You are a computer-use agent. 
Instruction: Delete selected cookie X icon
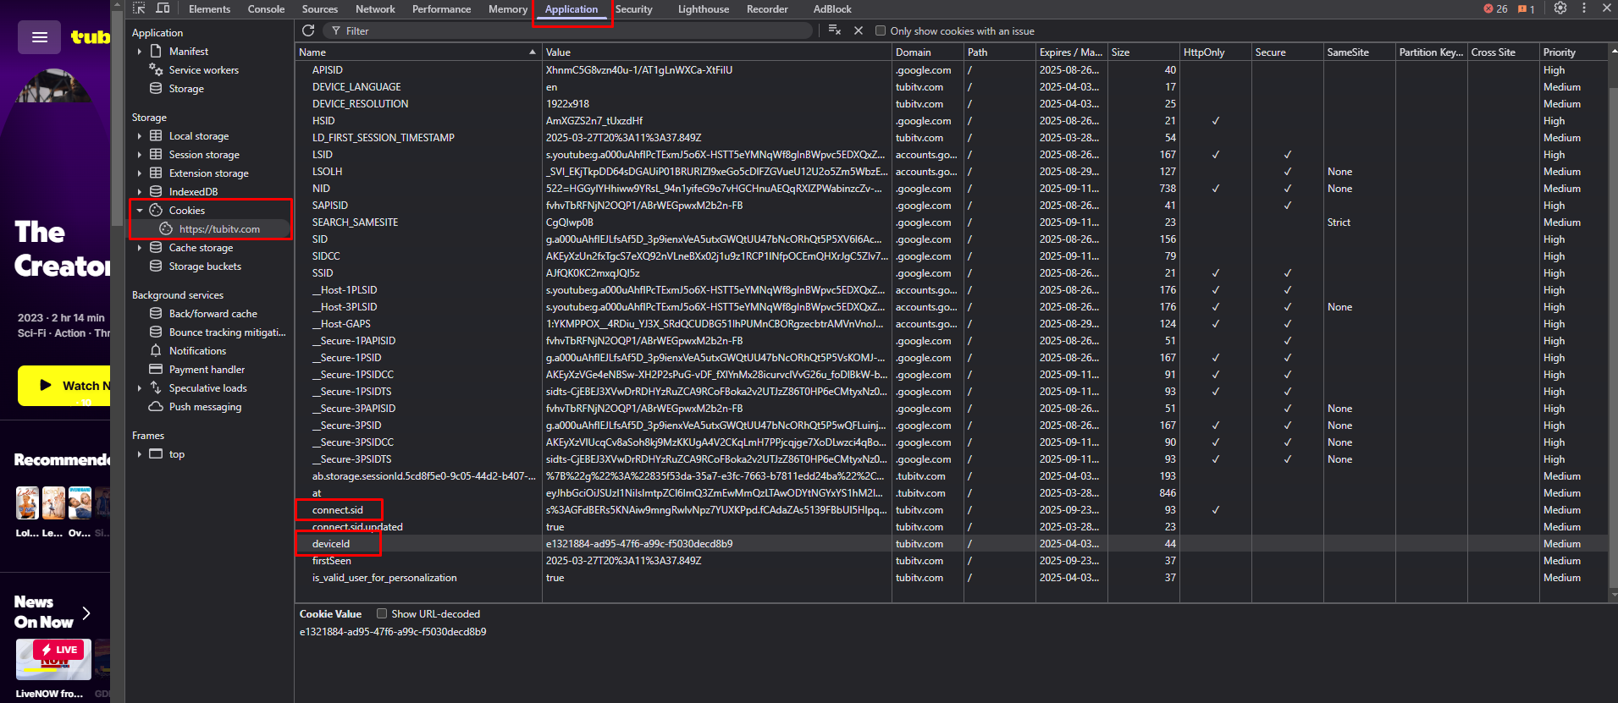coord(858,30)
